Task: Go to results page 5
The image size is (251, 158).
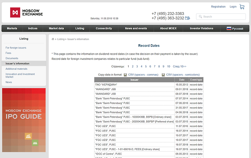Action: pos(146,66)
